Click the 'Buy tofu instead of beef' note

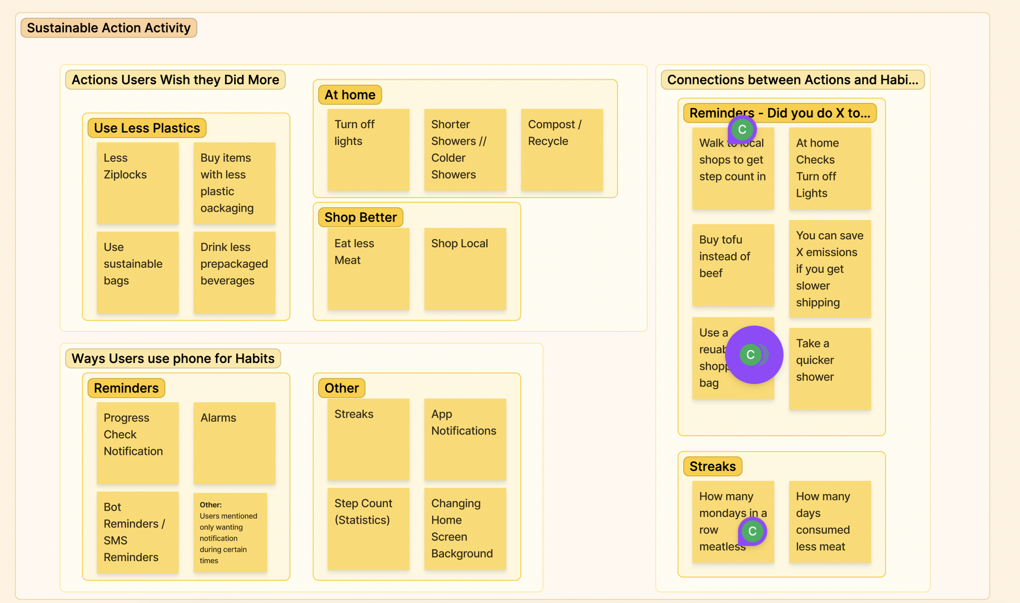pyautogui.click(x=733, y=265)
